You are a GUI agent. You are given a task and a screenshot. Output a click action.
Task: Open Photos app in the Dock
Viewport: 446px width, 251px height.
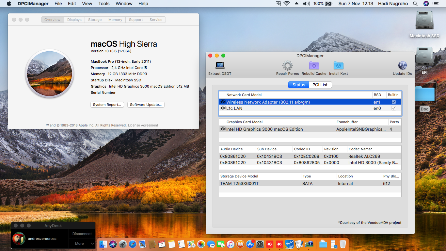(201, 244)
